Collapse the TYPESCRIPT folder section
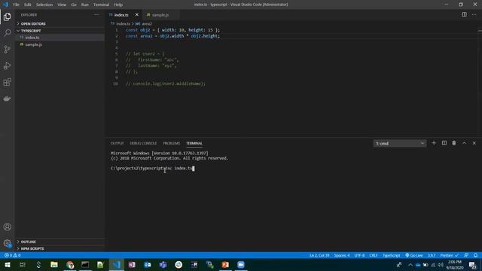Viewport: 482px width, 271px height. tap(60, 31)
